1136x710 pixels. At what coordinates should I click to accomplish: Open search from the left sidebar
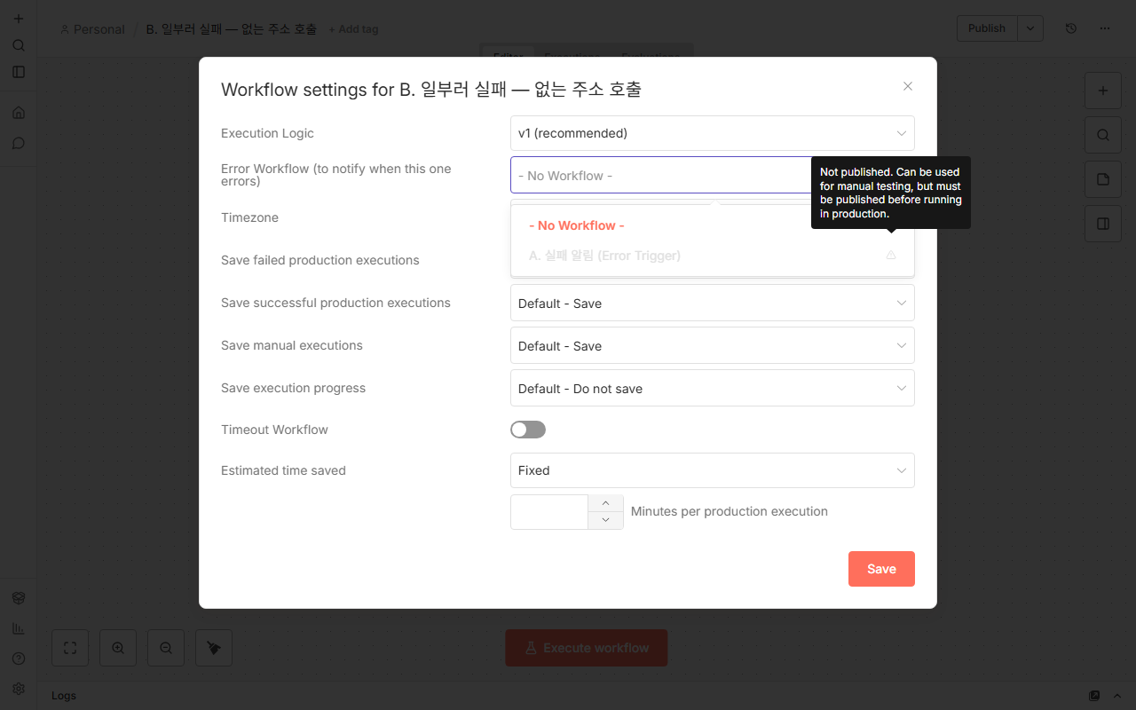coord(19,45)
